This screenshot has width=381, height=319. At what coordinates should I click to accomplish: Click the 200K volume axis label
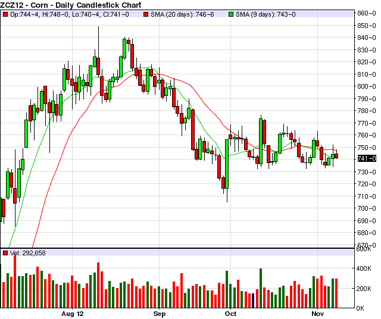[364, 289]
